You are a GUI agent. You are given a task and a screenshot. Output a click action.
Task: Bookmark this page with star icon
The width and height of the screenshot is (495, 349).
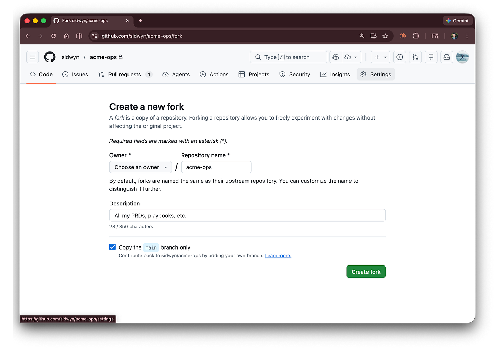[x=385, y=36]
